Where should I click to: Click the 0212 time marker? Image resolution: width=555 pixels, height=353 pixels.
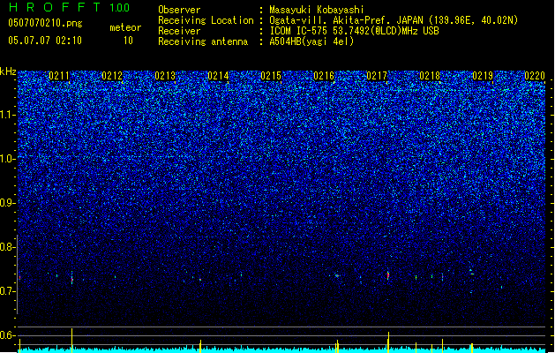click(x=112, y=76)
